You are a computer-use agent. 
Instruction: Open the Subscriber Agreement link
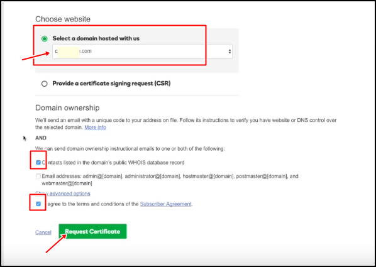(166, 204)
